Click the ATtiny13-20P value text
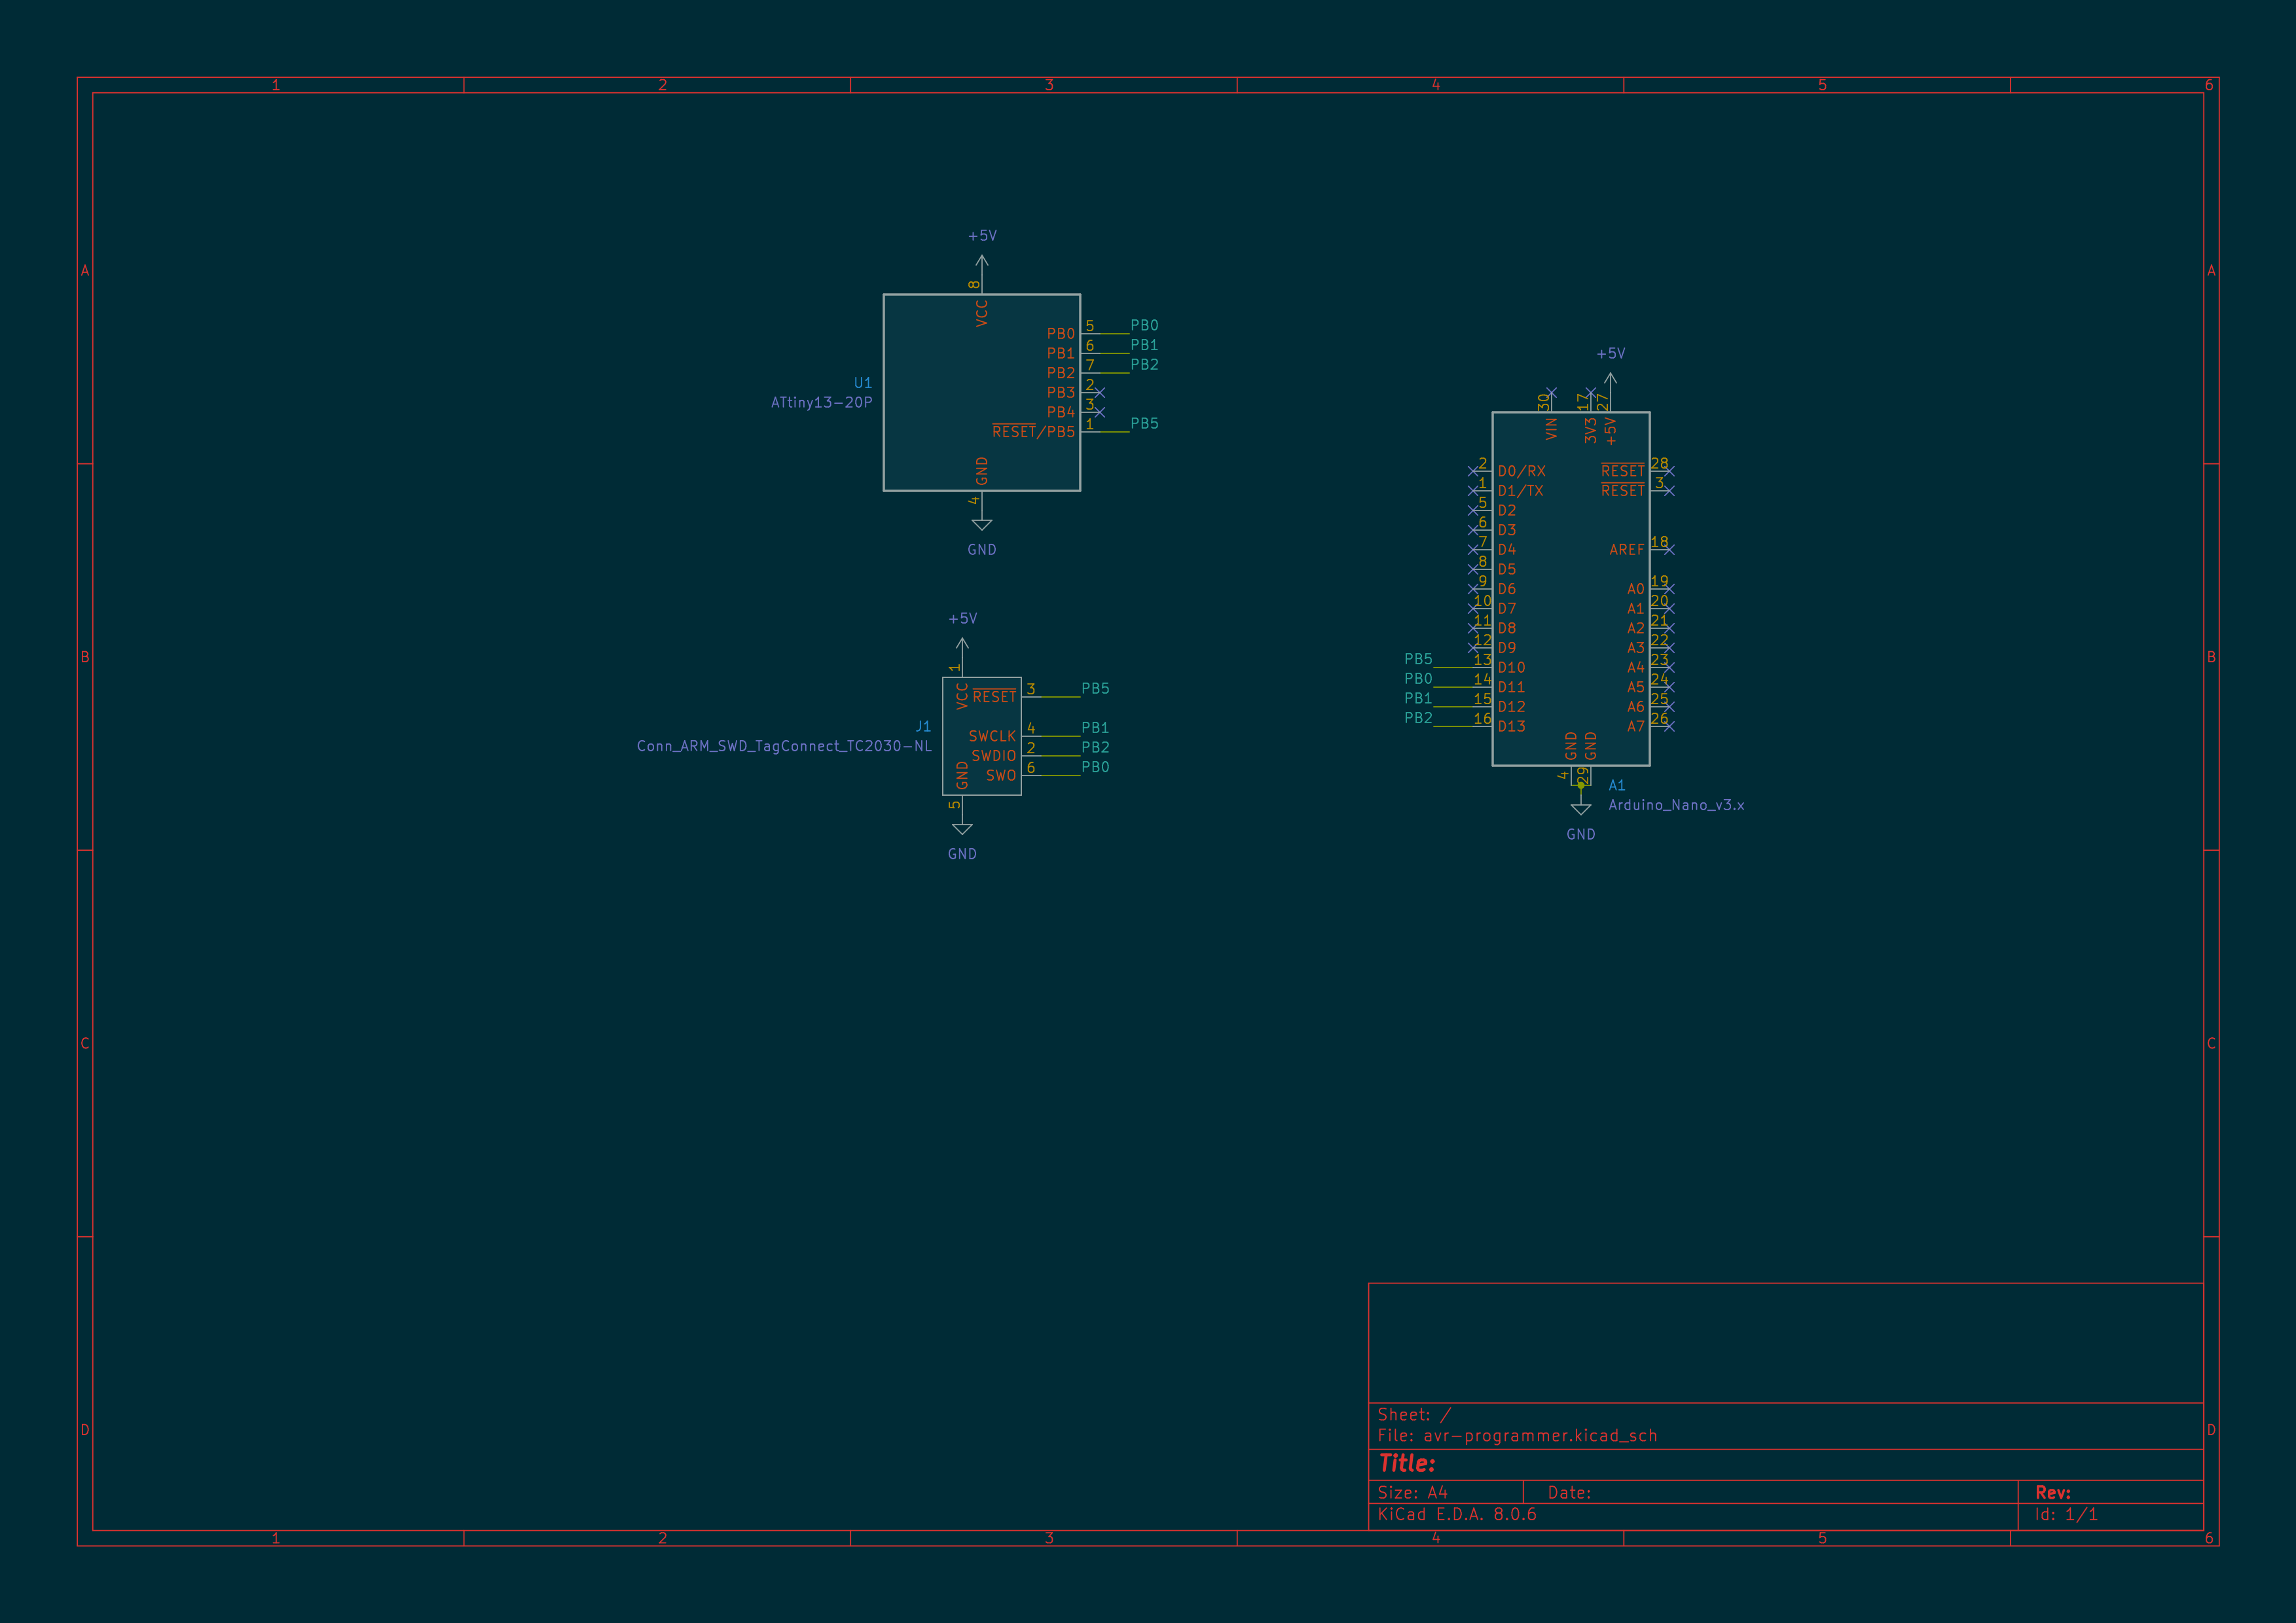Viewport: 2296px width, 1623px height. 821,402
